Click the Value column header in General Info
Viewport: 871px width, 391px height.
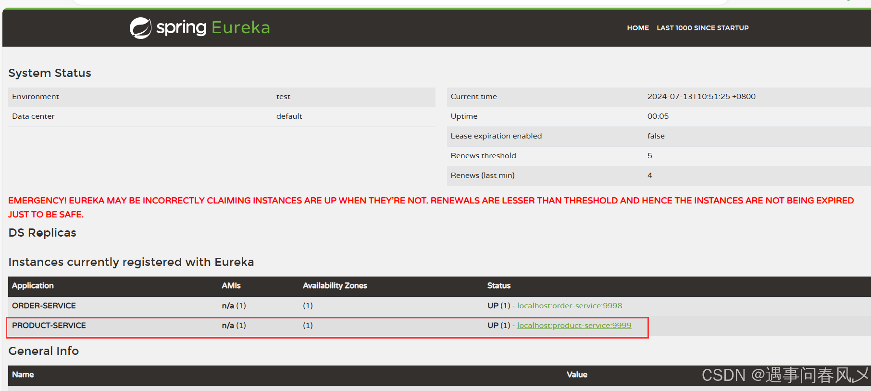tap(577, 375)
